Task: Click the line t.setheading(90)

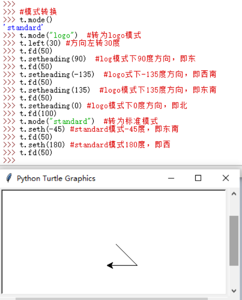Action: pos(53,59)
